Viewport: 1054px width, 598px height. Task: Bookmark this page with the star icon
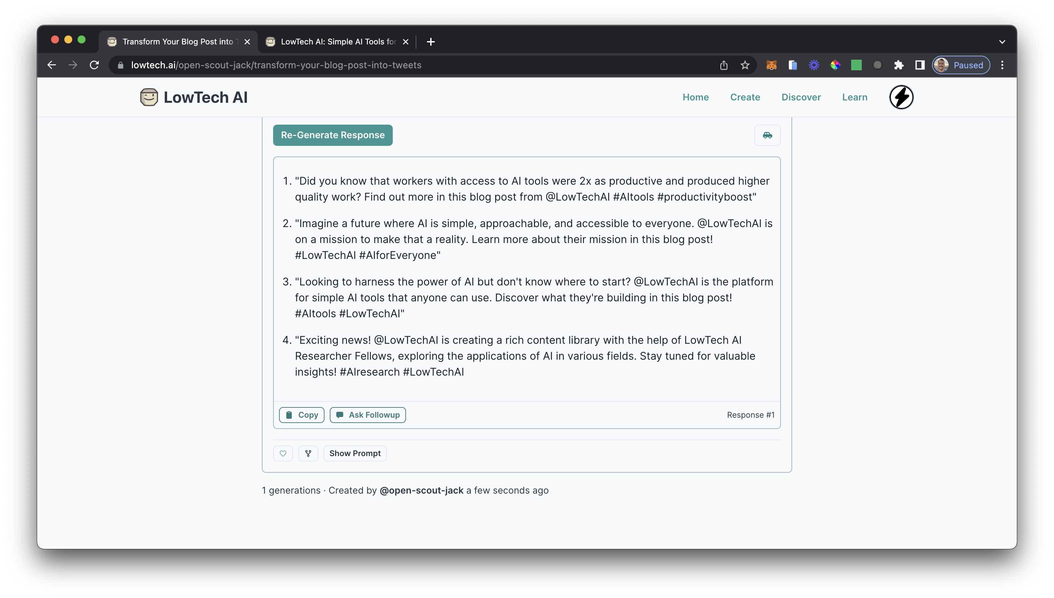(745, 65)
